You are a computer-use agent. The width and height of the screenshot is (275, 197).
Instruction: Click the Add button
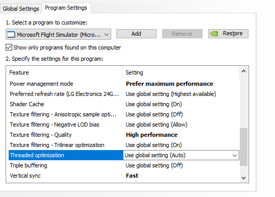(x=136, y=34)
